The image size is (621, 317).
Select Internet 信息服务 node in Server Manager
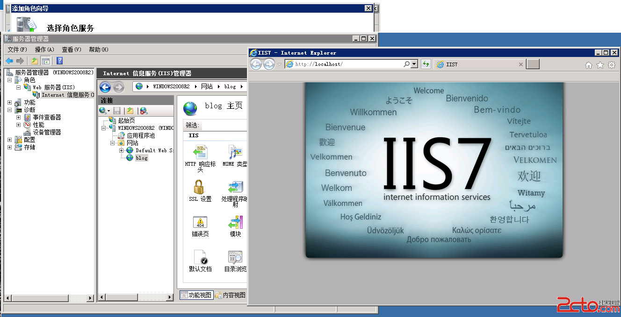point(67,95)
